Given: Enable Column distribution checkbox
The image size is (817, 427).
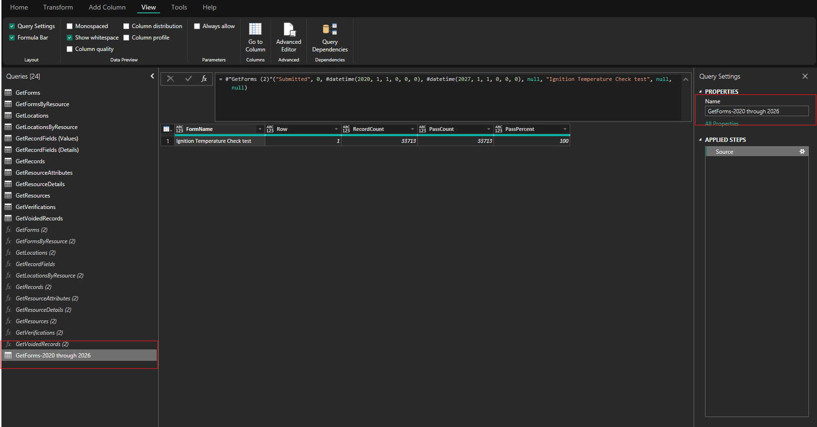Looking at the screenshot, I should [126, 26].
